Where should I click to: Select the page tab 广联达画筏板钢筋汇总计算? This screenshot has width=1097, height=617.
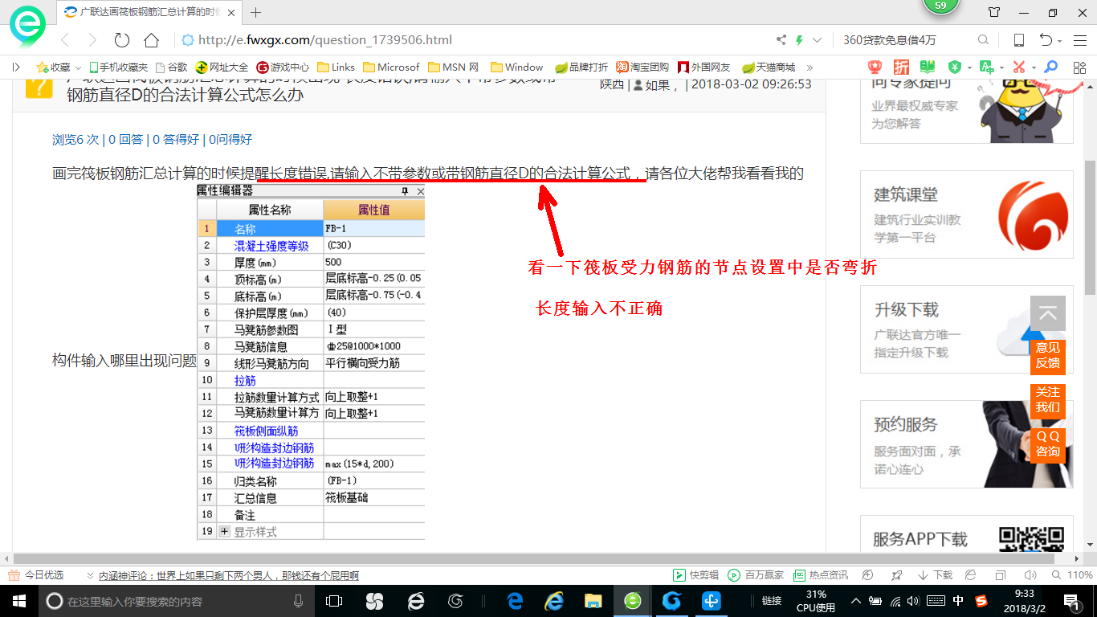click(148, 12)
